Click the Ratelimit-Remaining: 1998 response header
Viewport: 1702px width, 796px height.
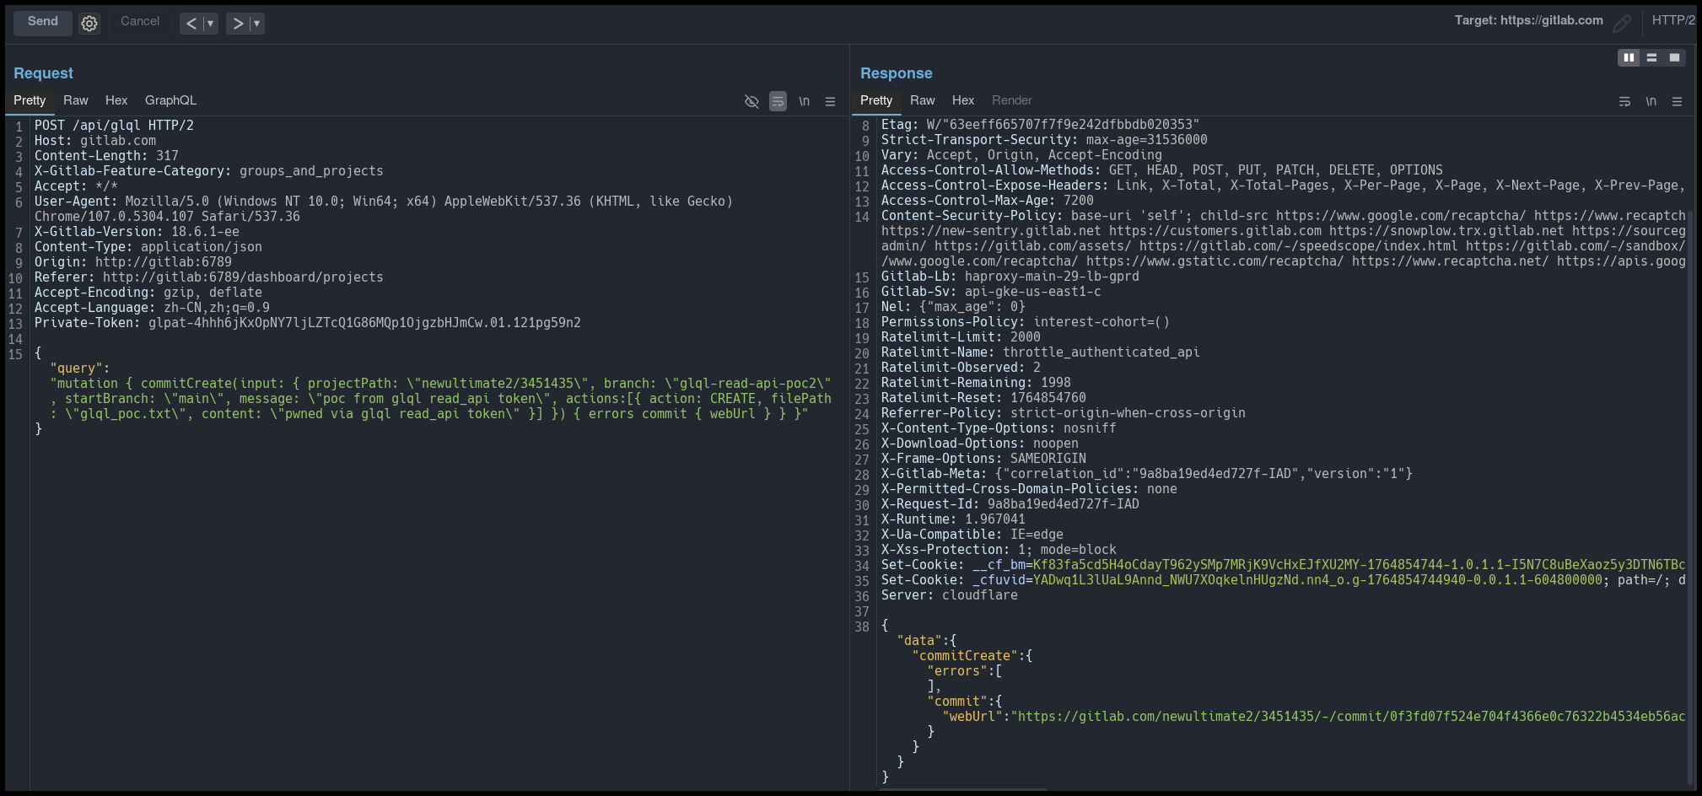click(x=976, y=383)
